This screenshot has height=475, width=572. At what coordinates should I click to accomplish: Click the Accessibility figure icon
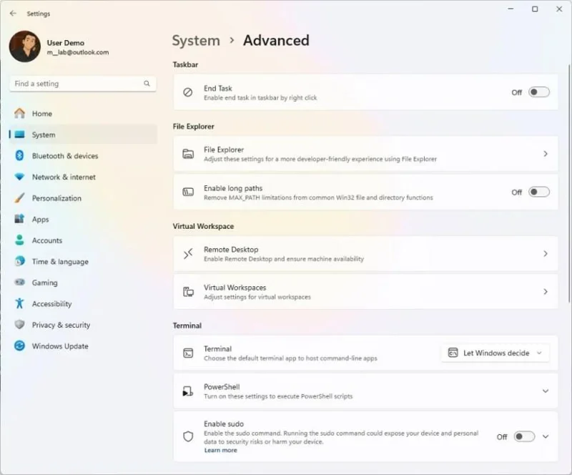[x=20, y=303]
